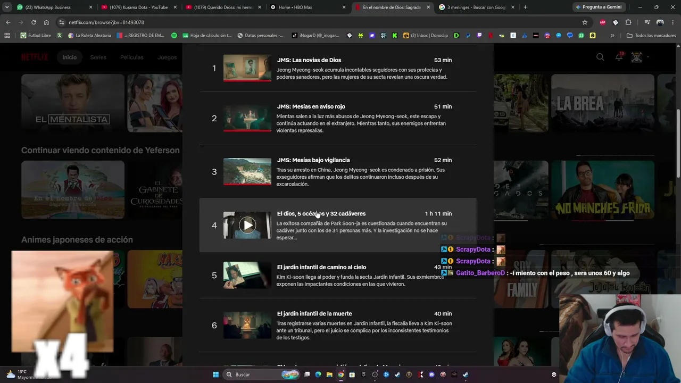Open Hoja de cálculo bookmark
Image resolution: width=681 pixels, height=383 pixels.
(206, 36)
